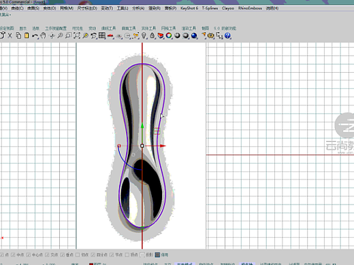The height and width of the screenshot is (265, 354).
Task: Toggle the 中心点 (center) osnap checkbox
Action: pos(29,255)
